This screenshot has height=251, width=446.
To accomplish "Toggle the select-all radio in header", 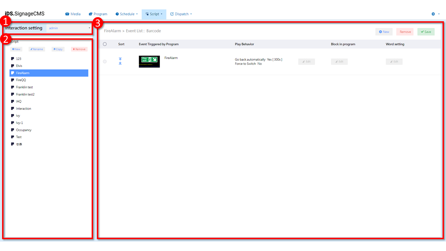I will [x=105, y=44].
